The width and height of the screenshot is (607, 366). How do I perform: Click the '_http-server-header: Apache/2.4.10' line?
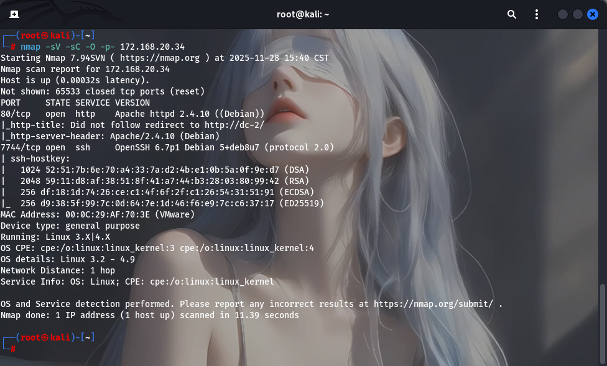[x=110, y=136]
